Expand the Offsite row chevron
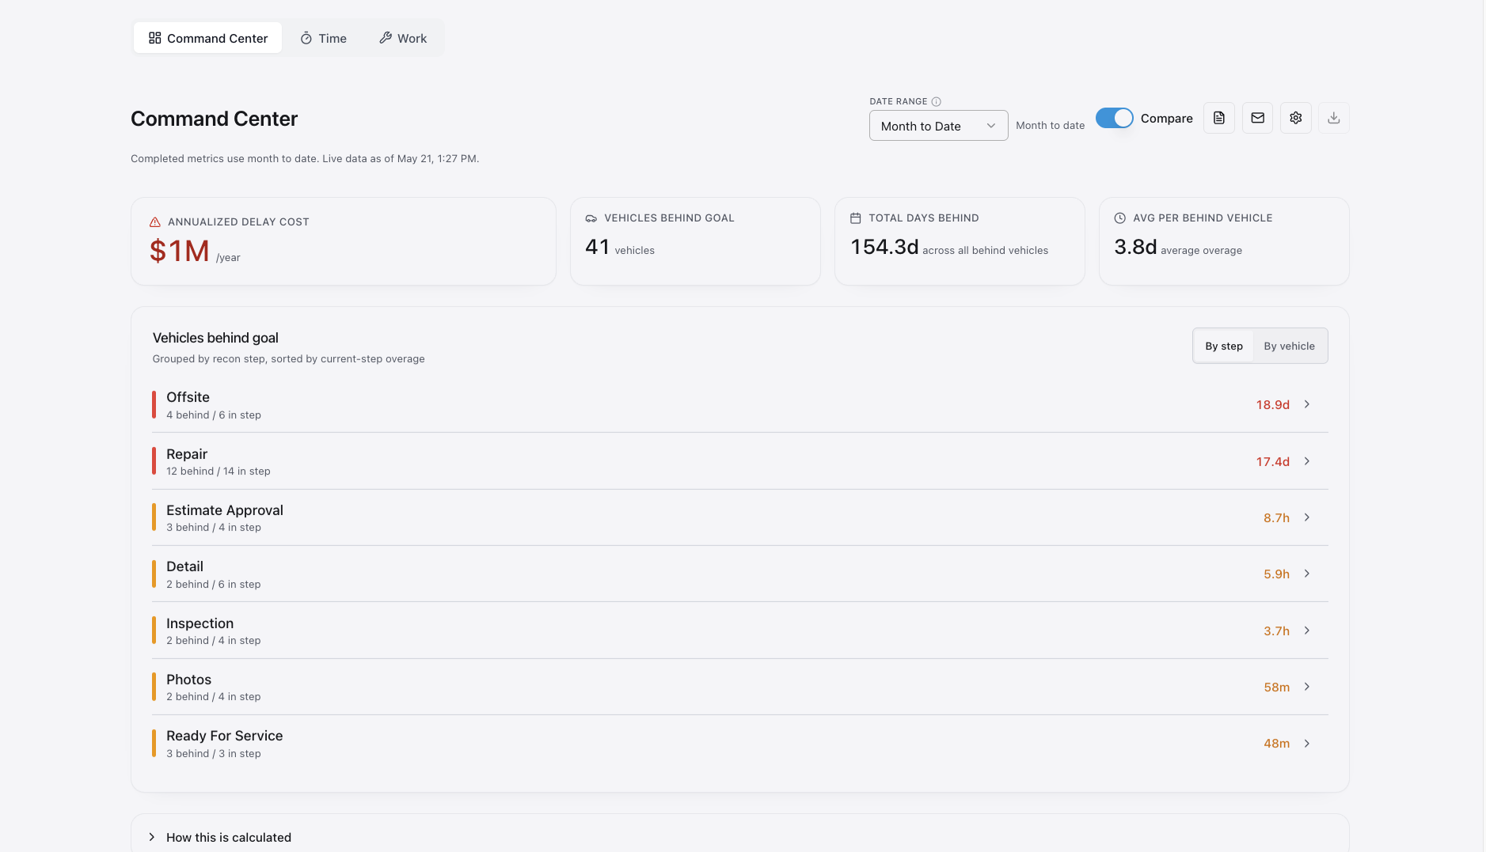Viewport: 1486px width, 852px height. click(1307, 404)
